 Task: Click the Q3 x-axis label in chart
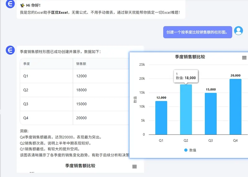(210, 140)
